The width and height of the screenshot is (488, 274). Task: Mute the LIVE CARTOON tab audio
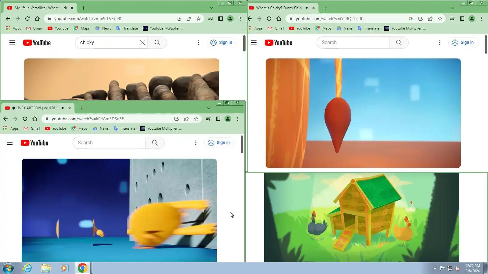click(x=63, y=108)
